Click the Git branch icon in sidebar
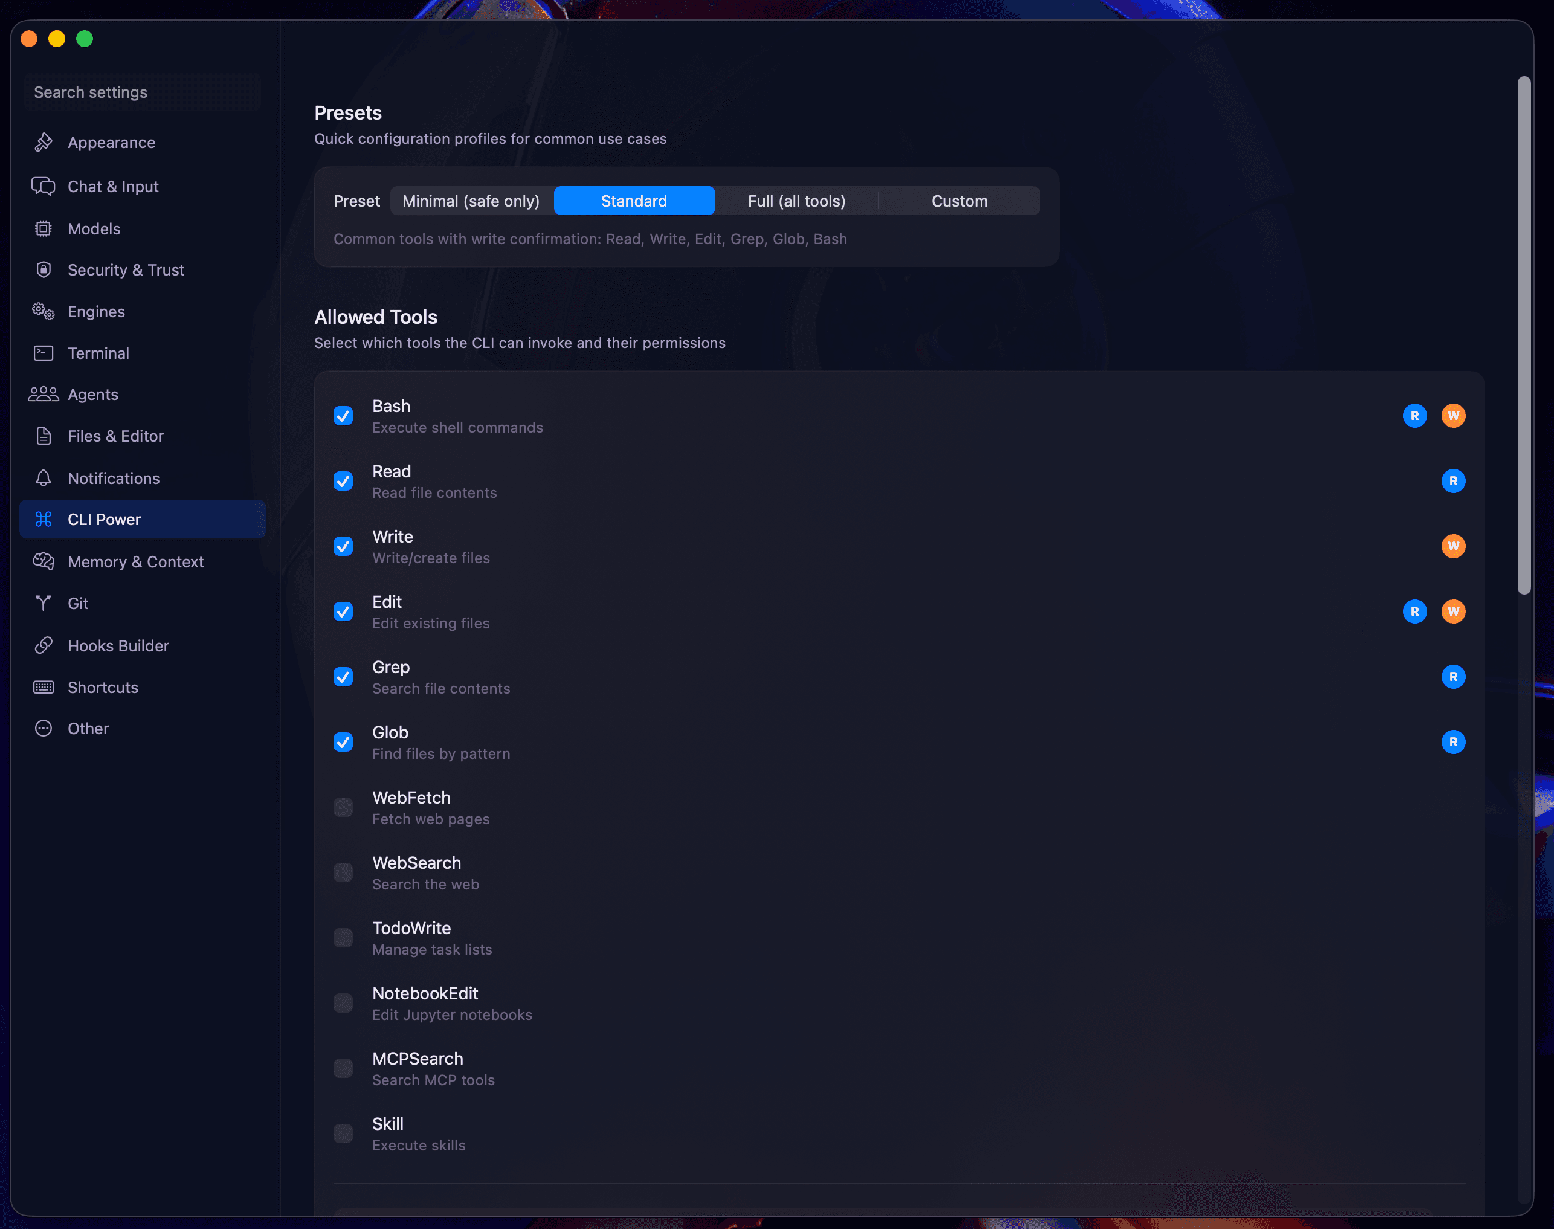Screen dimensions: 1554x1229 (43, 603)
